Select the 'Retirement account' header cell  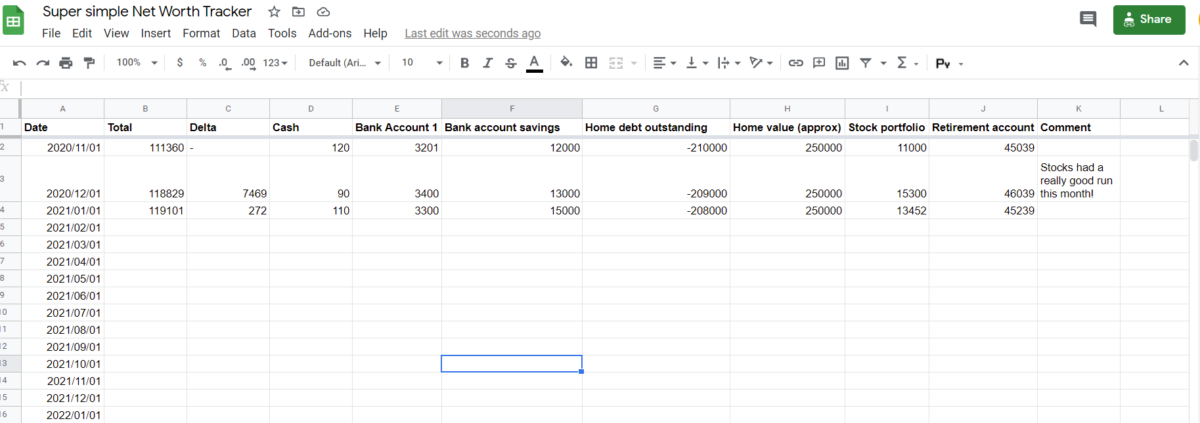point(983,127)
